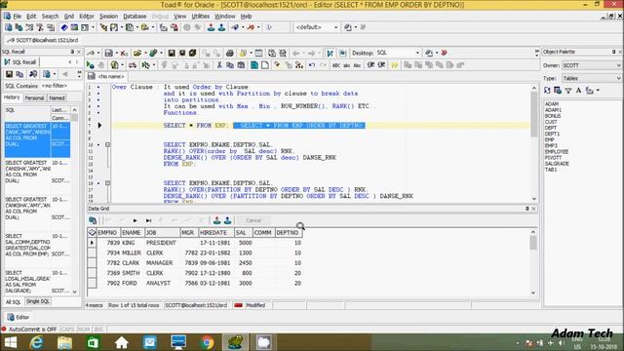Click the Save icon in SQL Recall toolbar
624x351 pixels.
9,74
